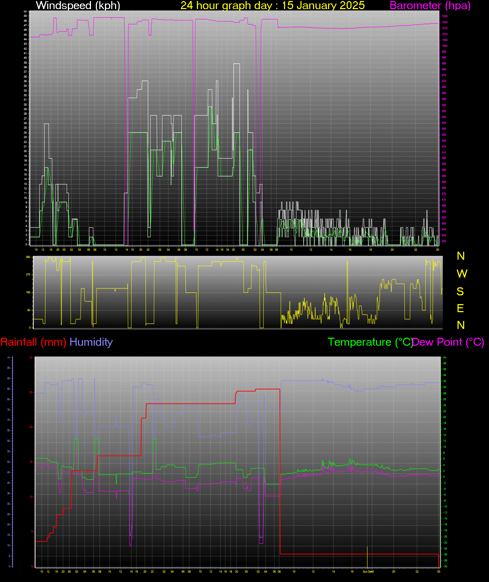Select the 49 value on windspeed axis

pos(25,16)
